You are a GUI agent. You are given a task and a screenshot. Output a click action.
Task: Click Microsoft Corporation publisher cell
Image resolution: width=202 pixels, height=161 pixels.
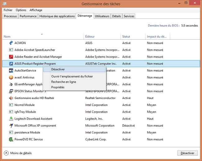100,126
